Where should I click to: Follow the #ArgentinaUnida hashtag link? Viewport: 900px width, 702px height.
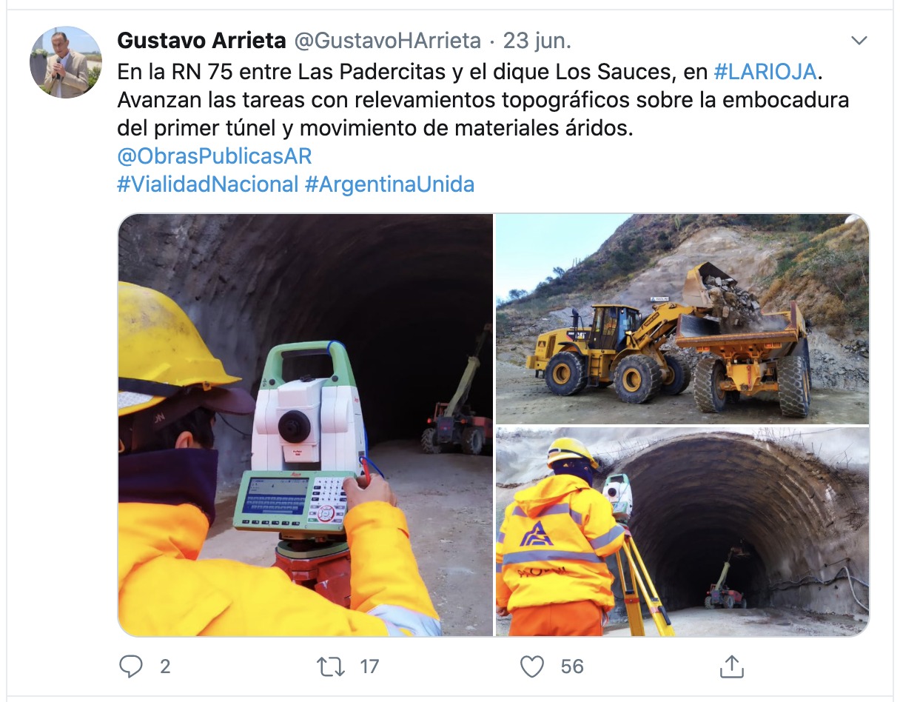pyautogui.click(x=389, y=184)
